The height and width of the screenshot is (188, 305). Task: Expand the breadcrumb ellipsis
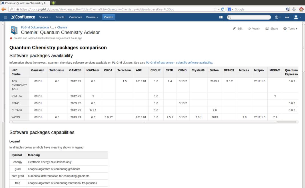click(x=53, y=27)
